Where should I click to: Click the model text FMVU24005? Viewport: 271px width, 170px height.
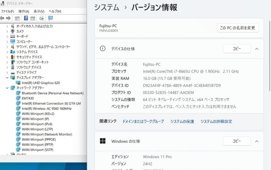click(109, 31)
